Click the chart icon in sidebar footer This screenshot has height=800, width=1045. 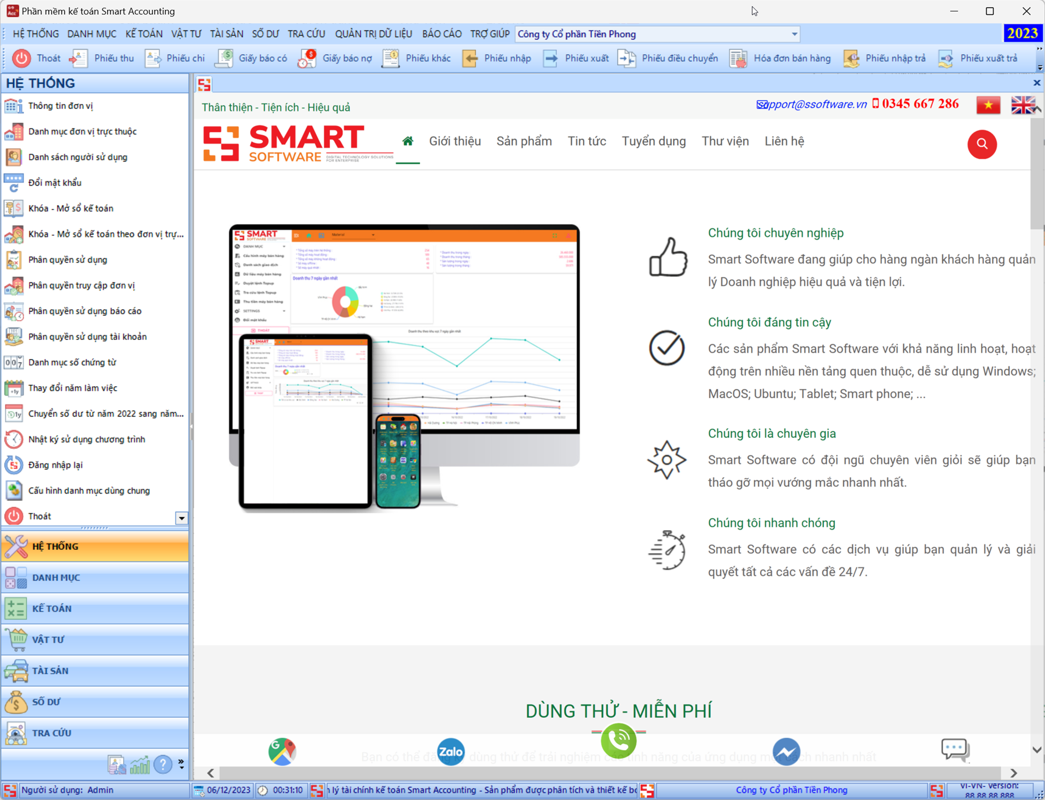coord(140,764)
